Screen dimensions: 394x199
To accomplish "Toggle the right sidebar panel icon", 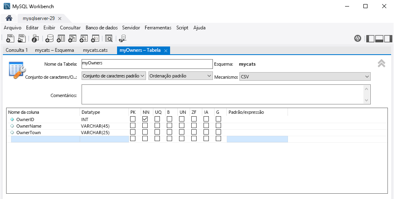I will [x=388, y=38].
